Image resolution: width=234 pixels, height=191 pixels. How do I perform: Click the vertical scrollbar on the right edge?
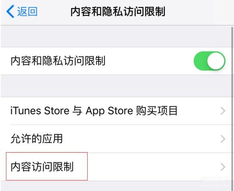click(232, 104)
